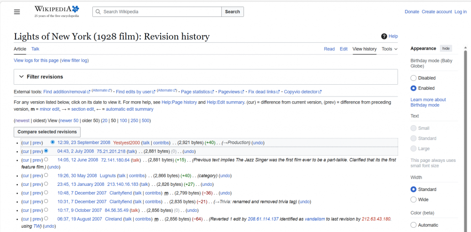
Task: Hide the Appearance panel
Action: (x=446, y=48)
